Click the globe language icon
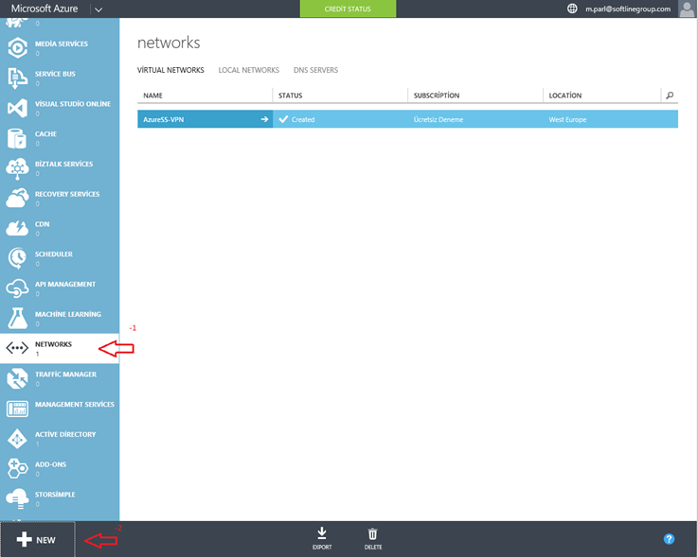 coord(572,9)
